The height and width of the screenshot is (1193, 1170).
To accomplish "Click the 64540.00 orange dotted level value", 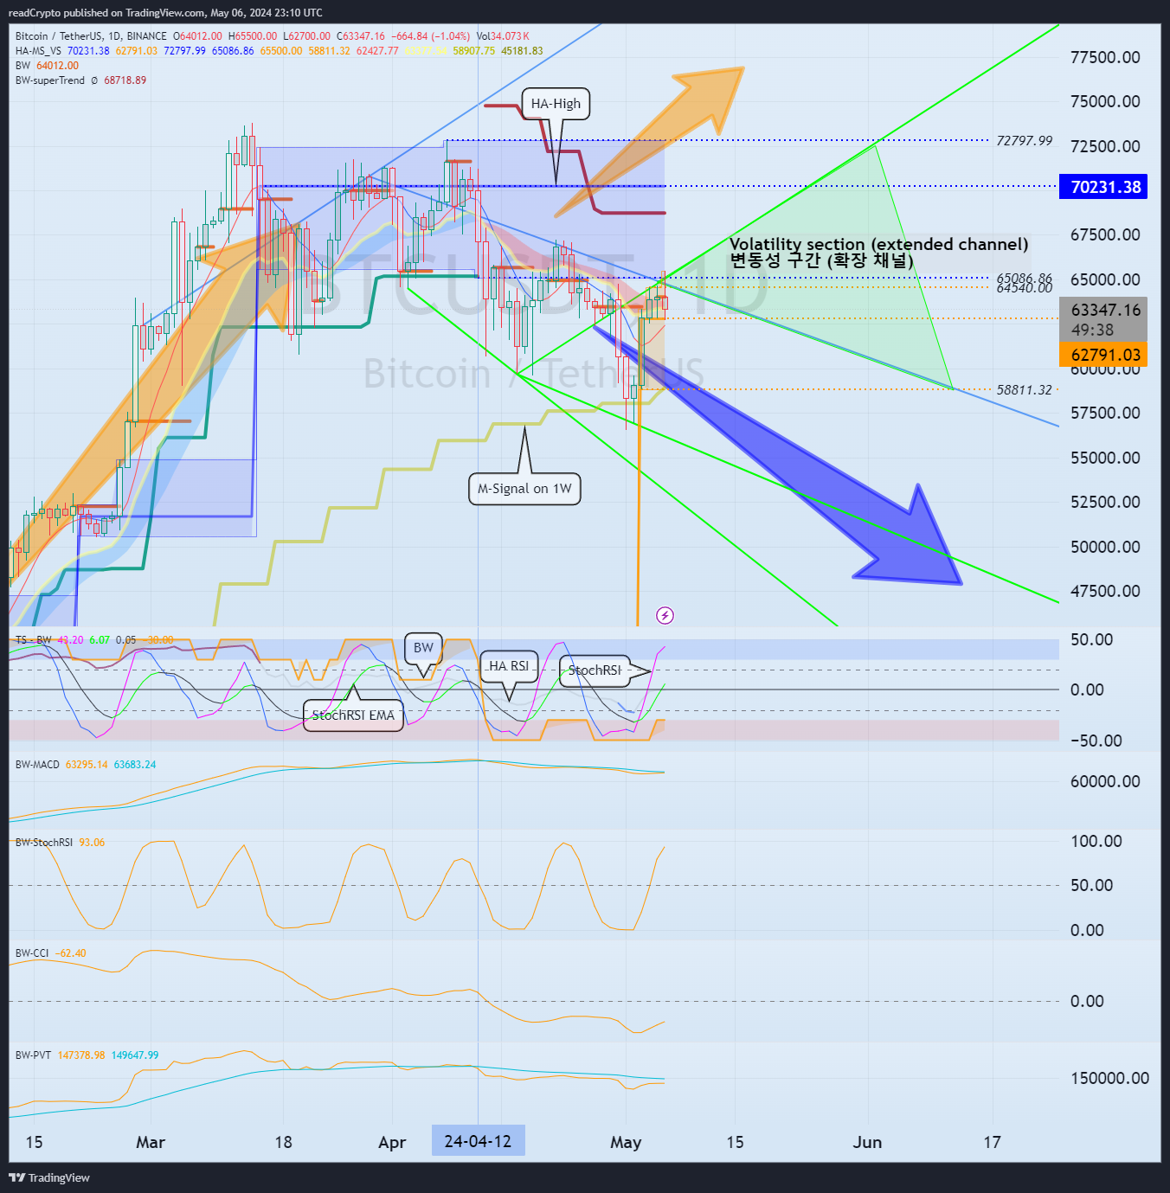I will pos(1024,288).
